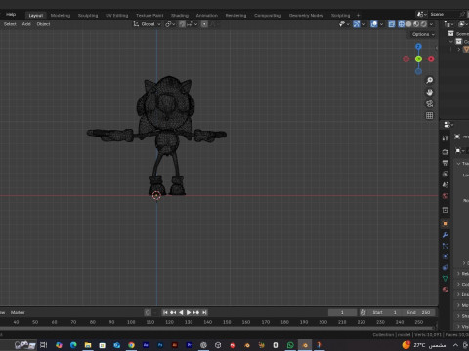Click the blue Z axis on the navigation gizmo
Viewport: 469px width, 351px height.
[418, 47]
